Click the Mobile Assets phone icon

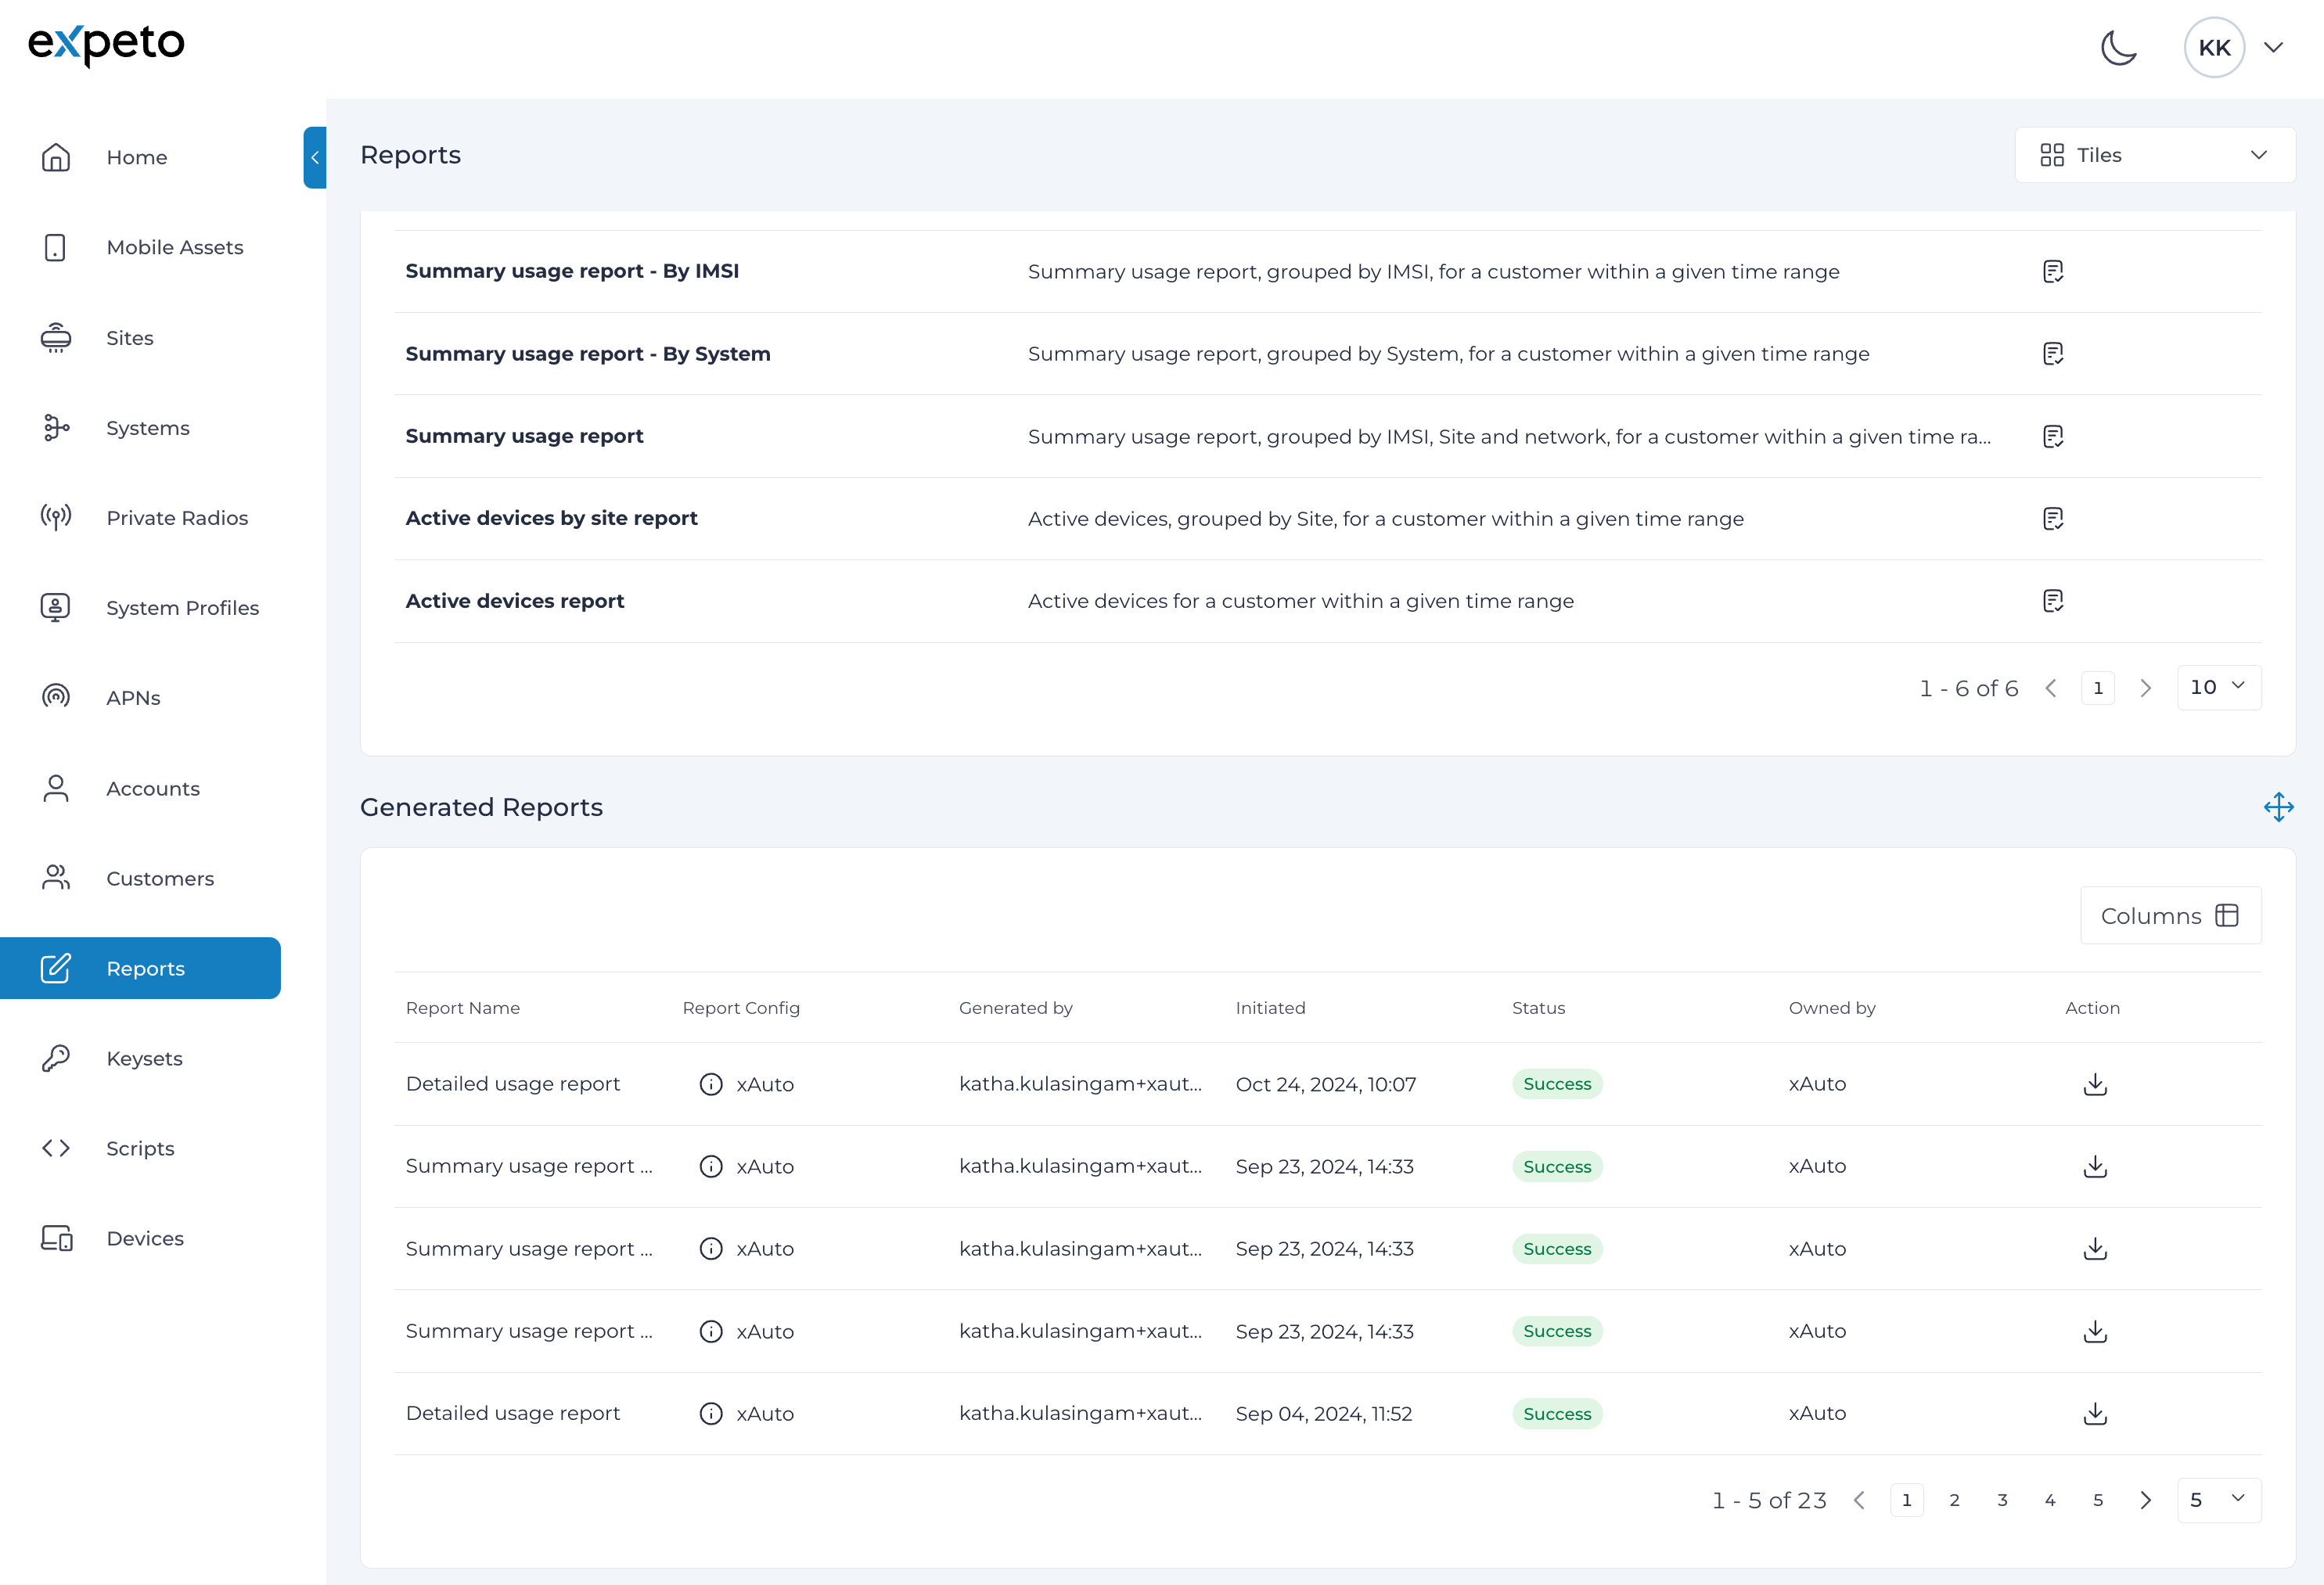56,247
